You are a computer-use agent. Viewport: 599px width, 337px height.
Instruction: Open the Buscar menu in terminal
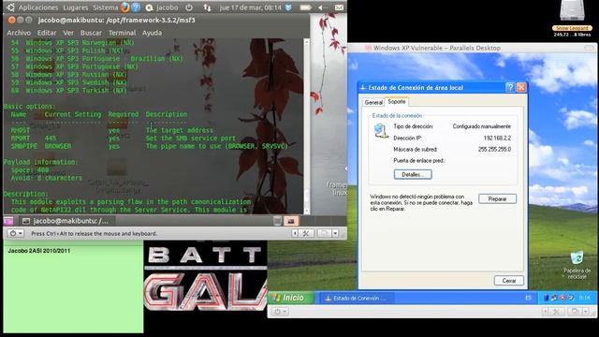[x=91, y=33]
